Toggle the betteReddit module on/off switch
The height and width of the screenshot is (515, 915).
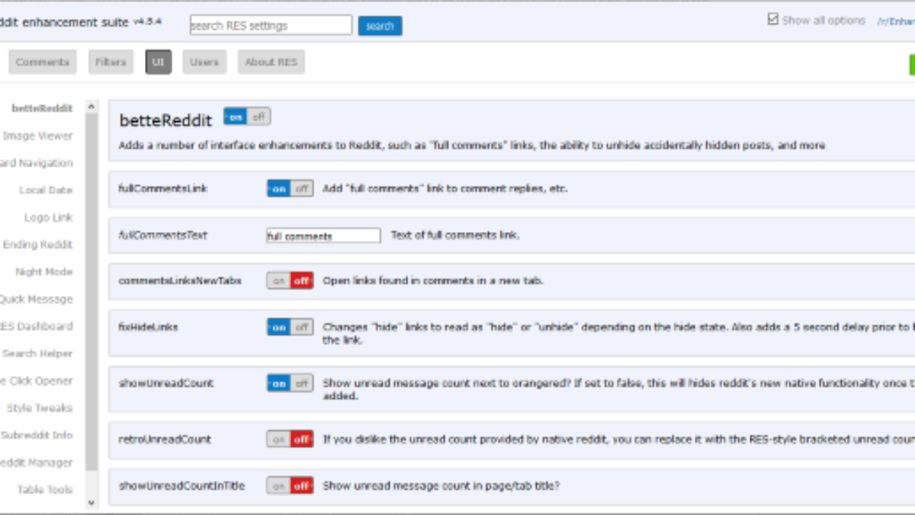point(247,117)
